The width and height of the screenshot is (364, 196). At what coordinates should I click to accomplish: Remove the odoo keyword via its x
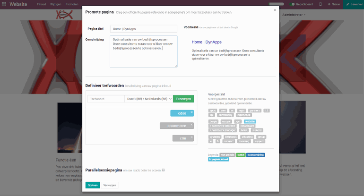191,112
